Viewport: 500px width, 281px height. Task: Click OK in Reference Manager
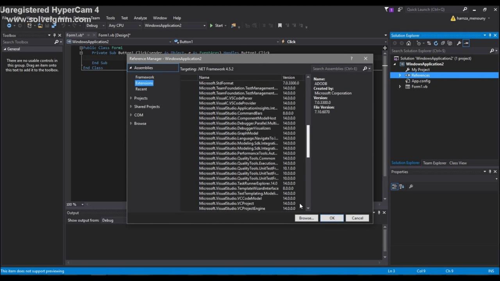[x=332, y=218]
